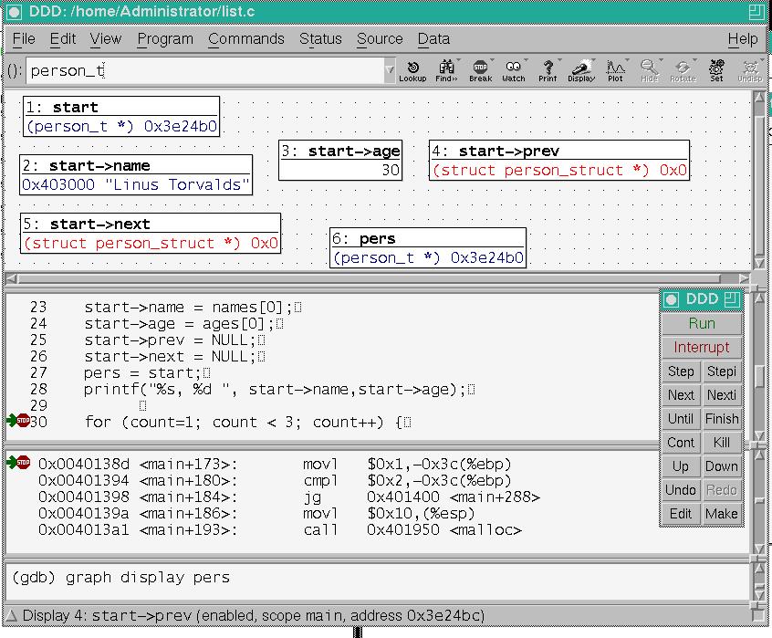The height and width of the screenshot is (638, 772).
Task: Click the Hide toolbar icon
Action: (x=650, y=71)
